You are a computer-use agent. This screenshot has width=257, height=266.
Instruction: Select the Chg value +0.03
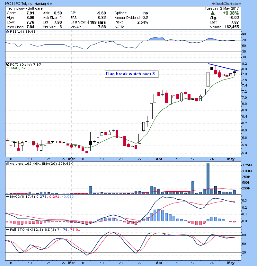click(234, 18)
